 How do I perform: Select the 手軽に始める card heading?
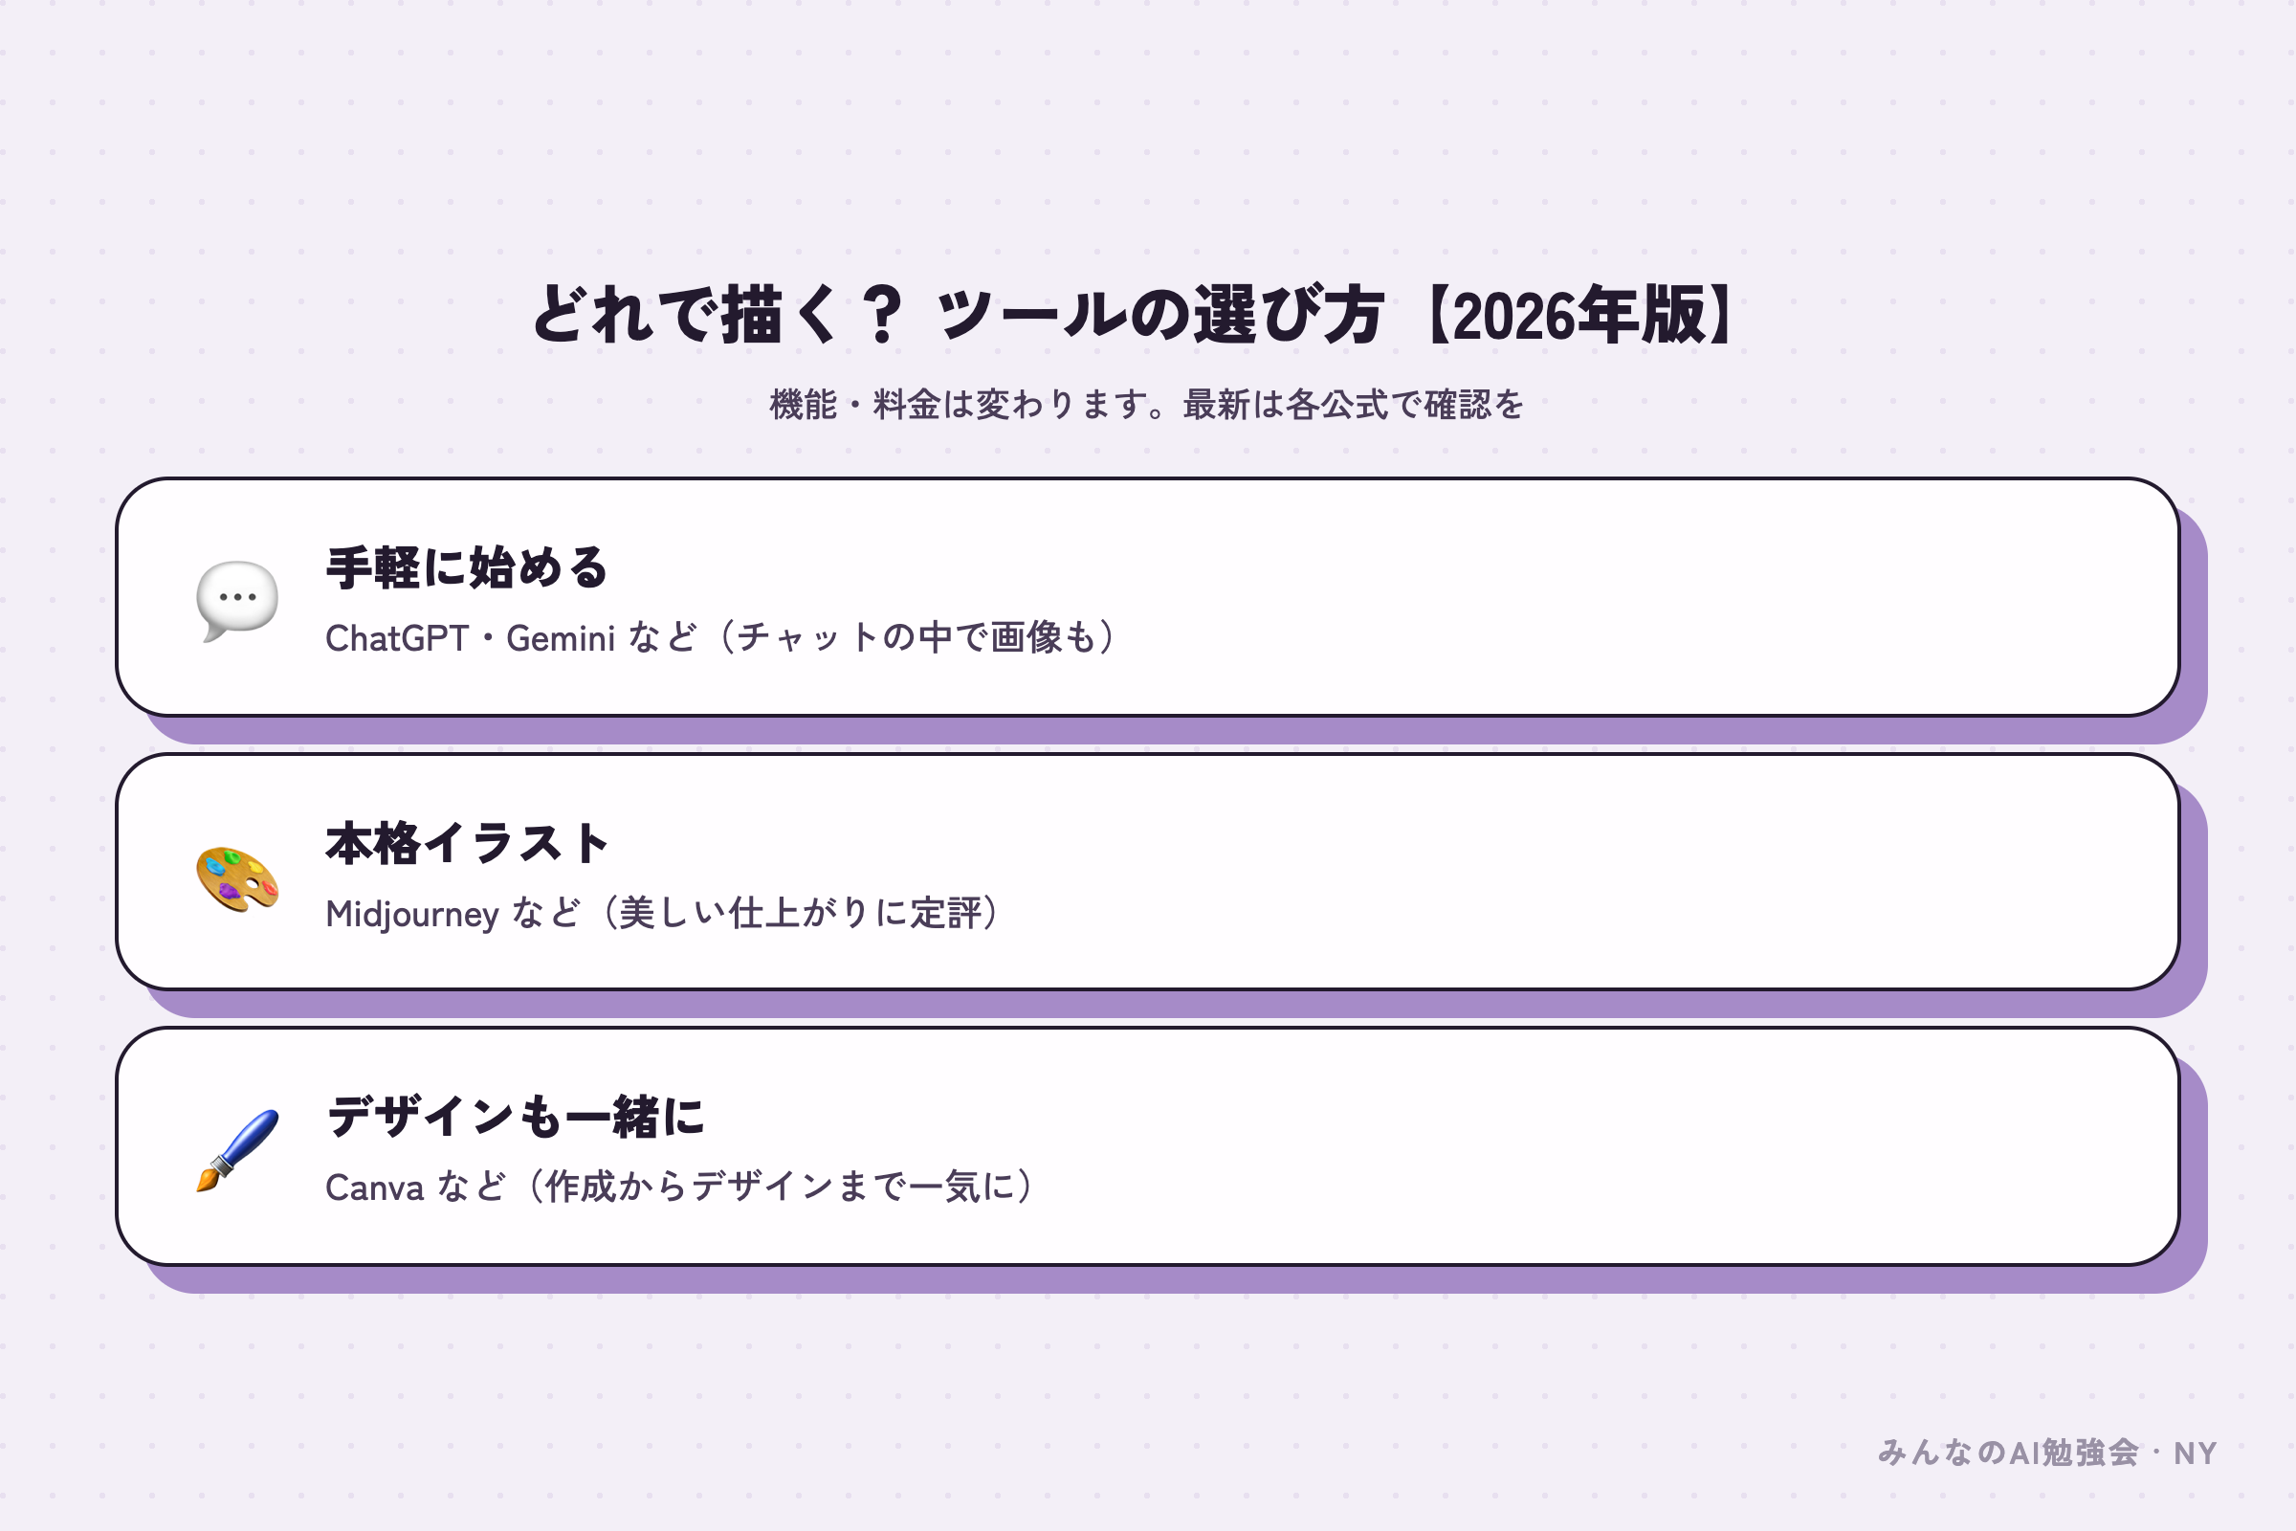pos(467,567)
